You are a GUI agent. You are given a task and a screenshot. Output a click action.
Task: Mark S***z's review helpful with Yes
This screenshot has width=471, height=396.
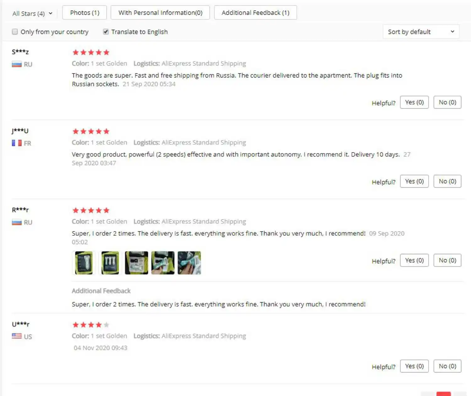414,102
